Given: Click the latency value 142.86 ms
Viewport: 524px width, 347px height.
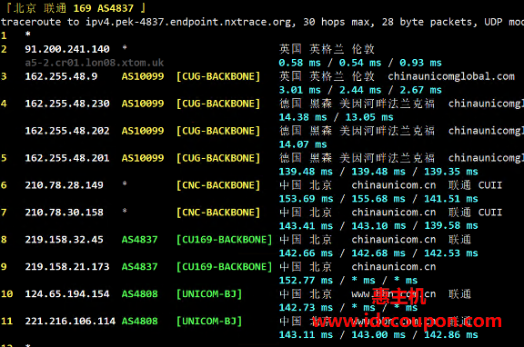Looking at the screenshot, I should point(451,334).
